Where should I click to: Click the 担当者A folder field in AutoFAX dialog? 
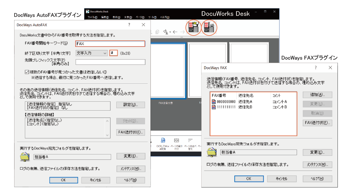pyautogui.click(x=72, y=157)
